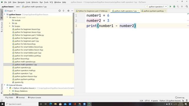The image size is (189, 106).
Task: Start debugging with the bug icon
Action: [x=174, y=6]
